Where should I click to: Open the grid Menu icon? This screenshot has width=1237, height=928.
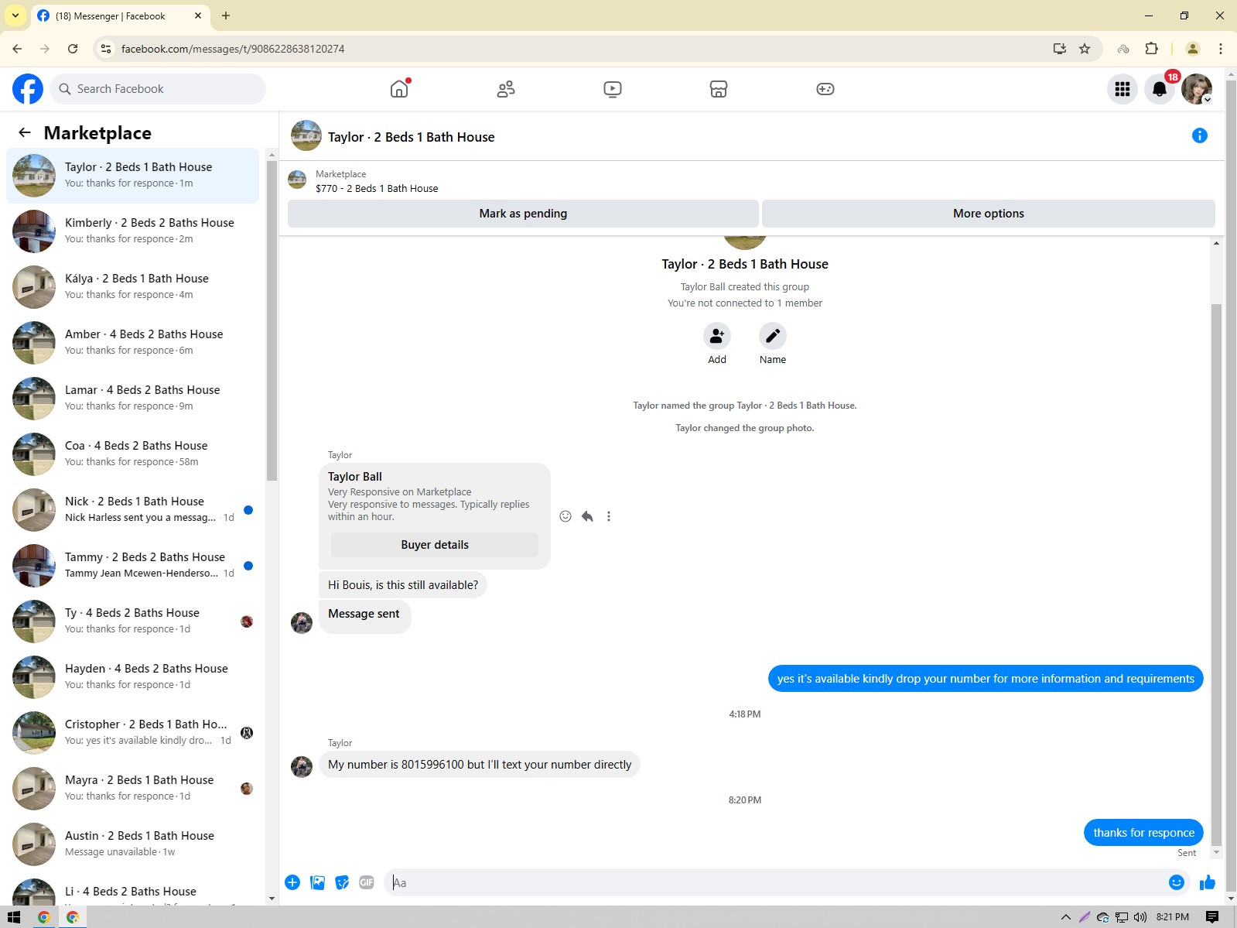(x=1123, y=89)
